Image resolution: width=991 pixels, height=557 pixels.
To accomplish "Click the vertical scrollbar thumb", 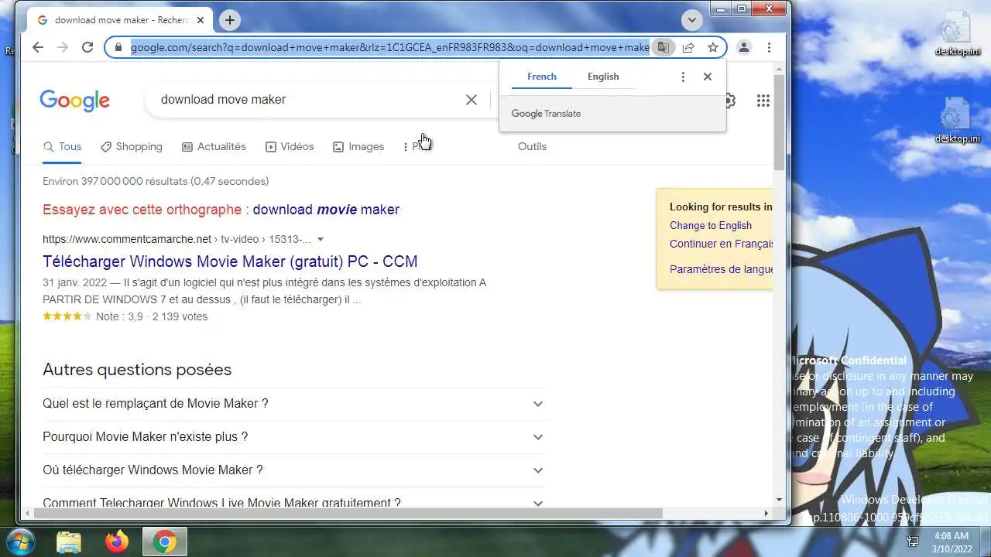I will (779, 122).
